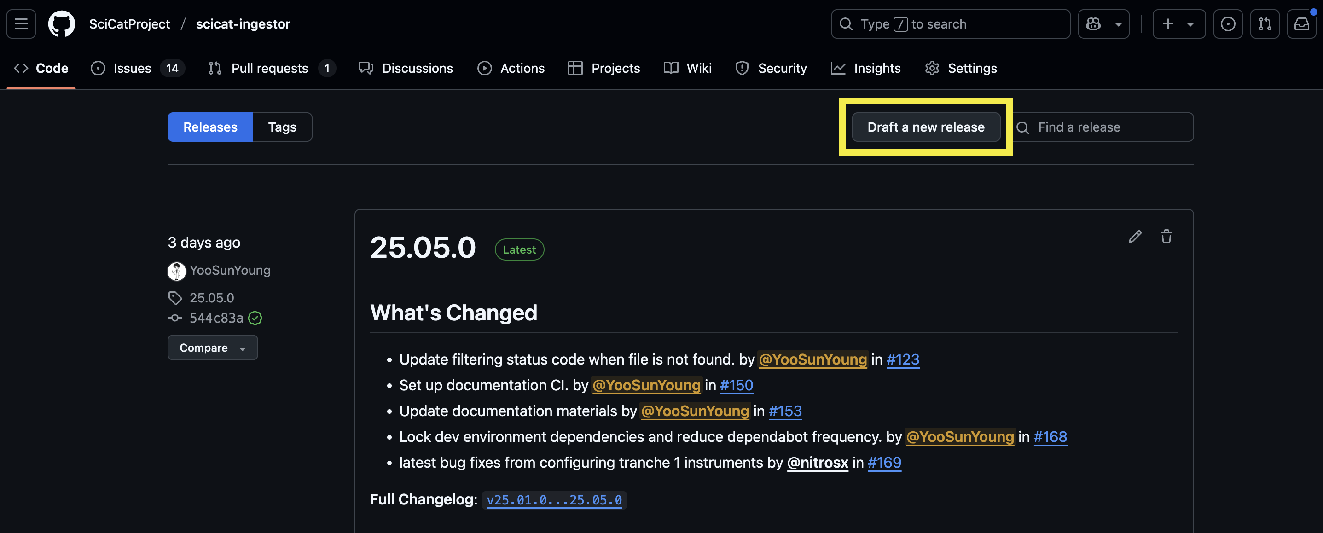Open the notifications inbox icon
The image size is (1323, 533).
[1301, 24]
